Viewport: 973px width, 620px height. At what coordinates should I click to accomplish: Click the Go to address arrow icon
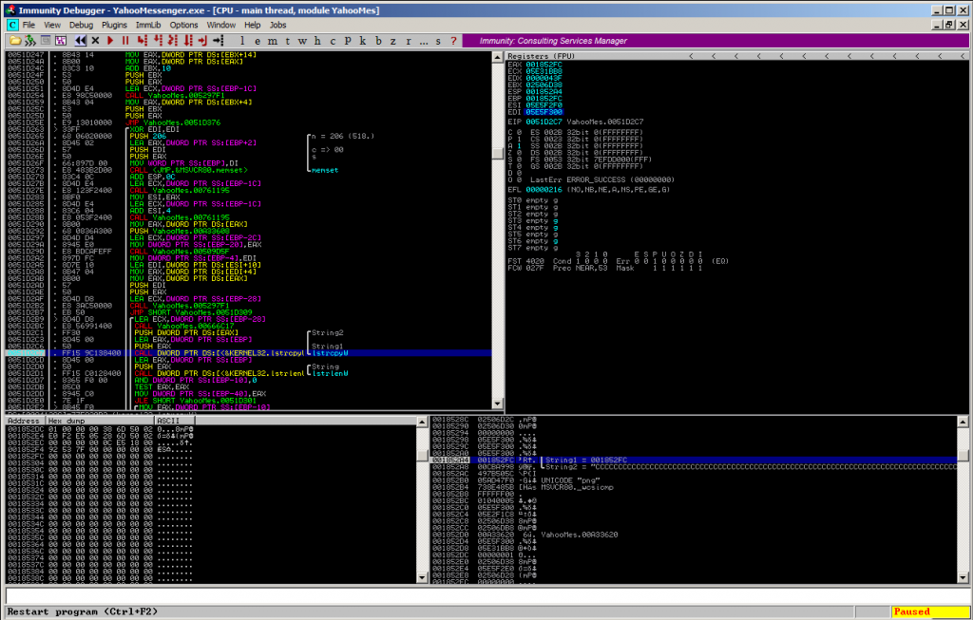coord(218,41)
